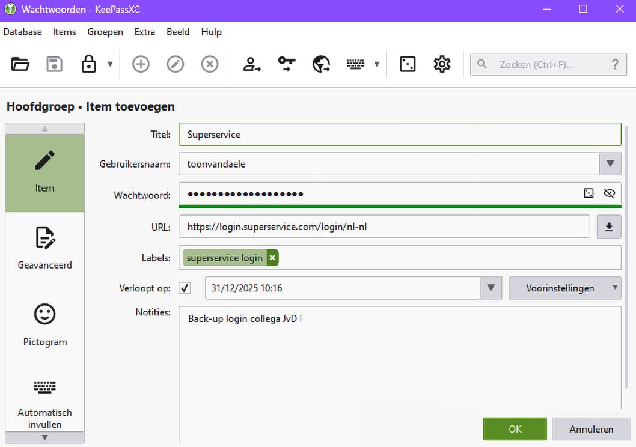
Task: Expand the Gebruikersnaam dropdown arrow
Action: click(x=610, y=164)
